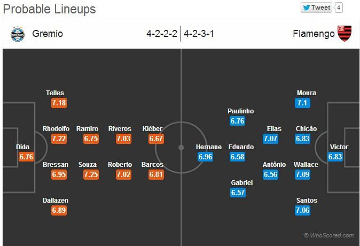This screenshot has height=246, width=360.
Task: Select Barcos' 6.81 rating badge
Action: pyautogui.click(x=156, y=174)
